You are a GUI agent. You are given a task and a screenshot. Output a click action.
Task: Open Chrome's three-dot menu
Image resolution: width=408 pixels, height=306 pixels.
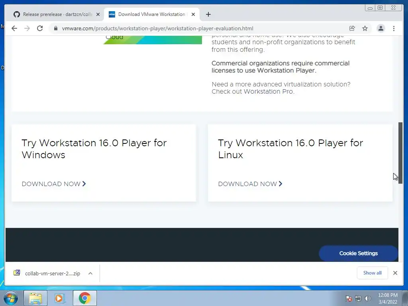394,28
